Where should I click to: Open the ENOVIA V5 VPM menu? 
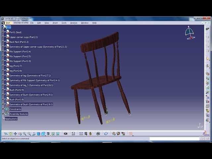[21, 23]
